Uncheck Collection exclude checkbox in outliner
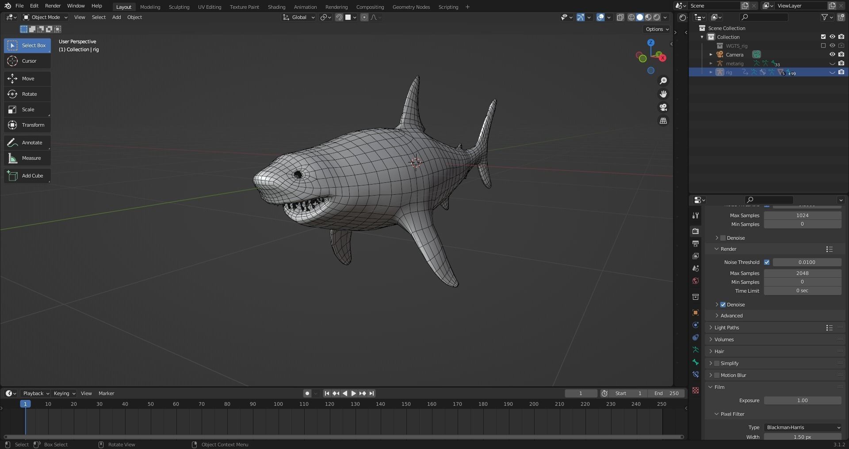Screen dimensions: 849x449 click(x=823, y=37)
